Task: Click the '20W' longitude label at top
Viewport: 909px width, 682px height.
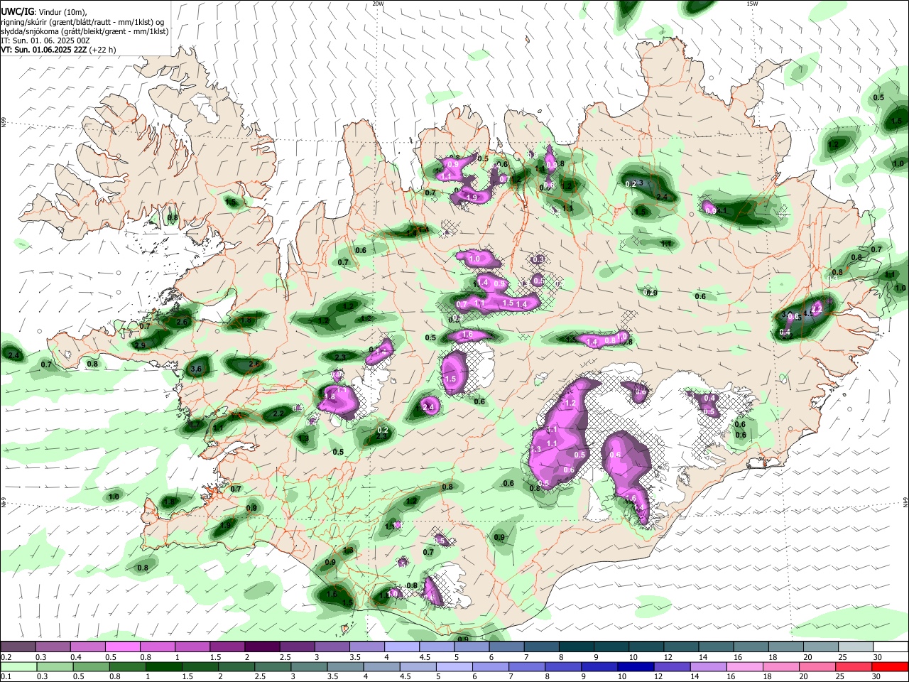Action: click(379, 4)
